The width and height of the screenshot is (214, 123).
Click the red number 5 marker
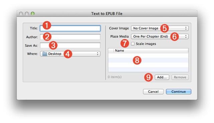pos(165,28)
